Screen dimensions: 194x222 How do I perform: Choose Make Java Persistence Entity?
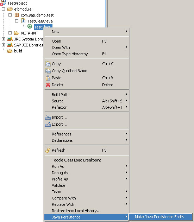[x=160, y=217]
